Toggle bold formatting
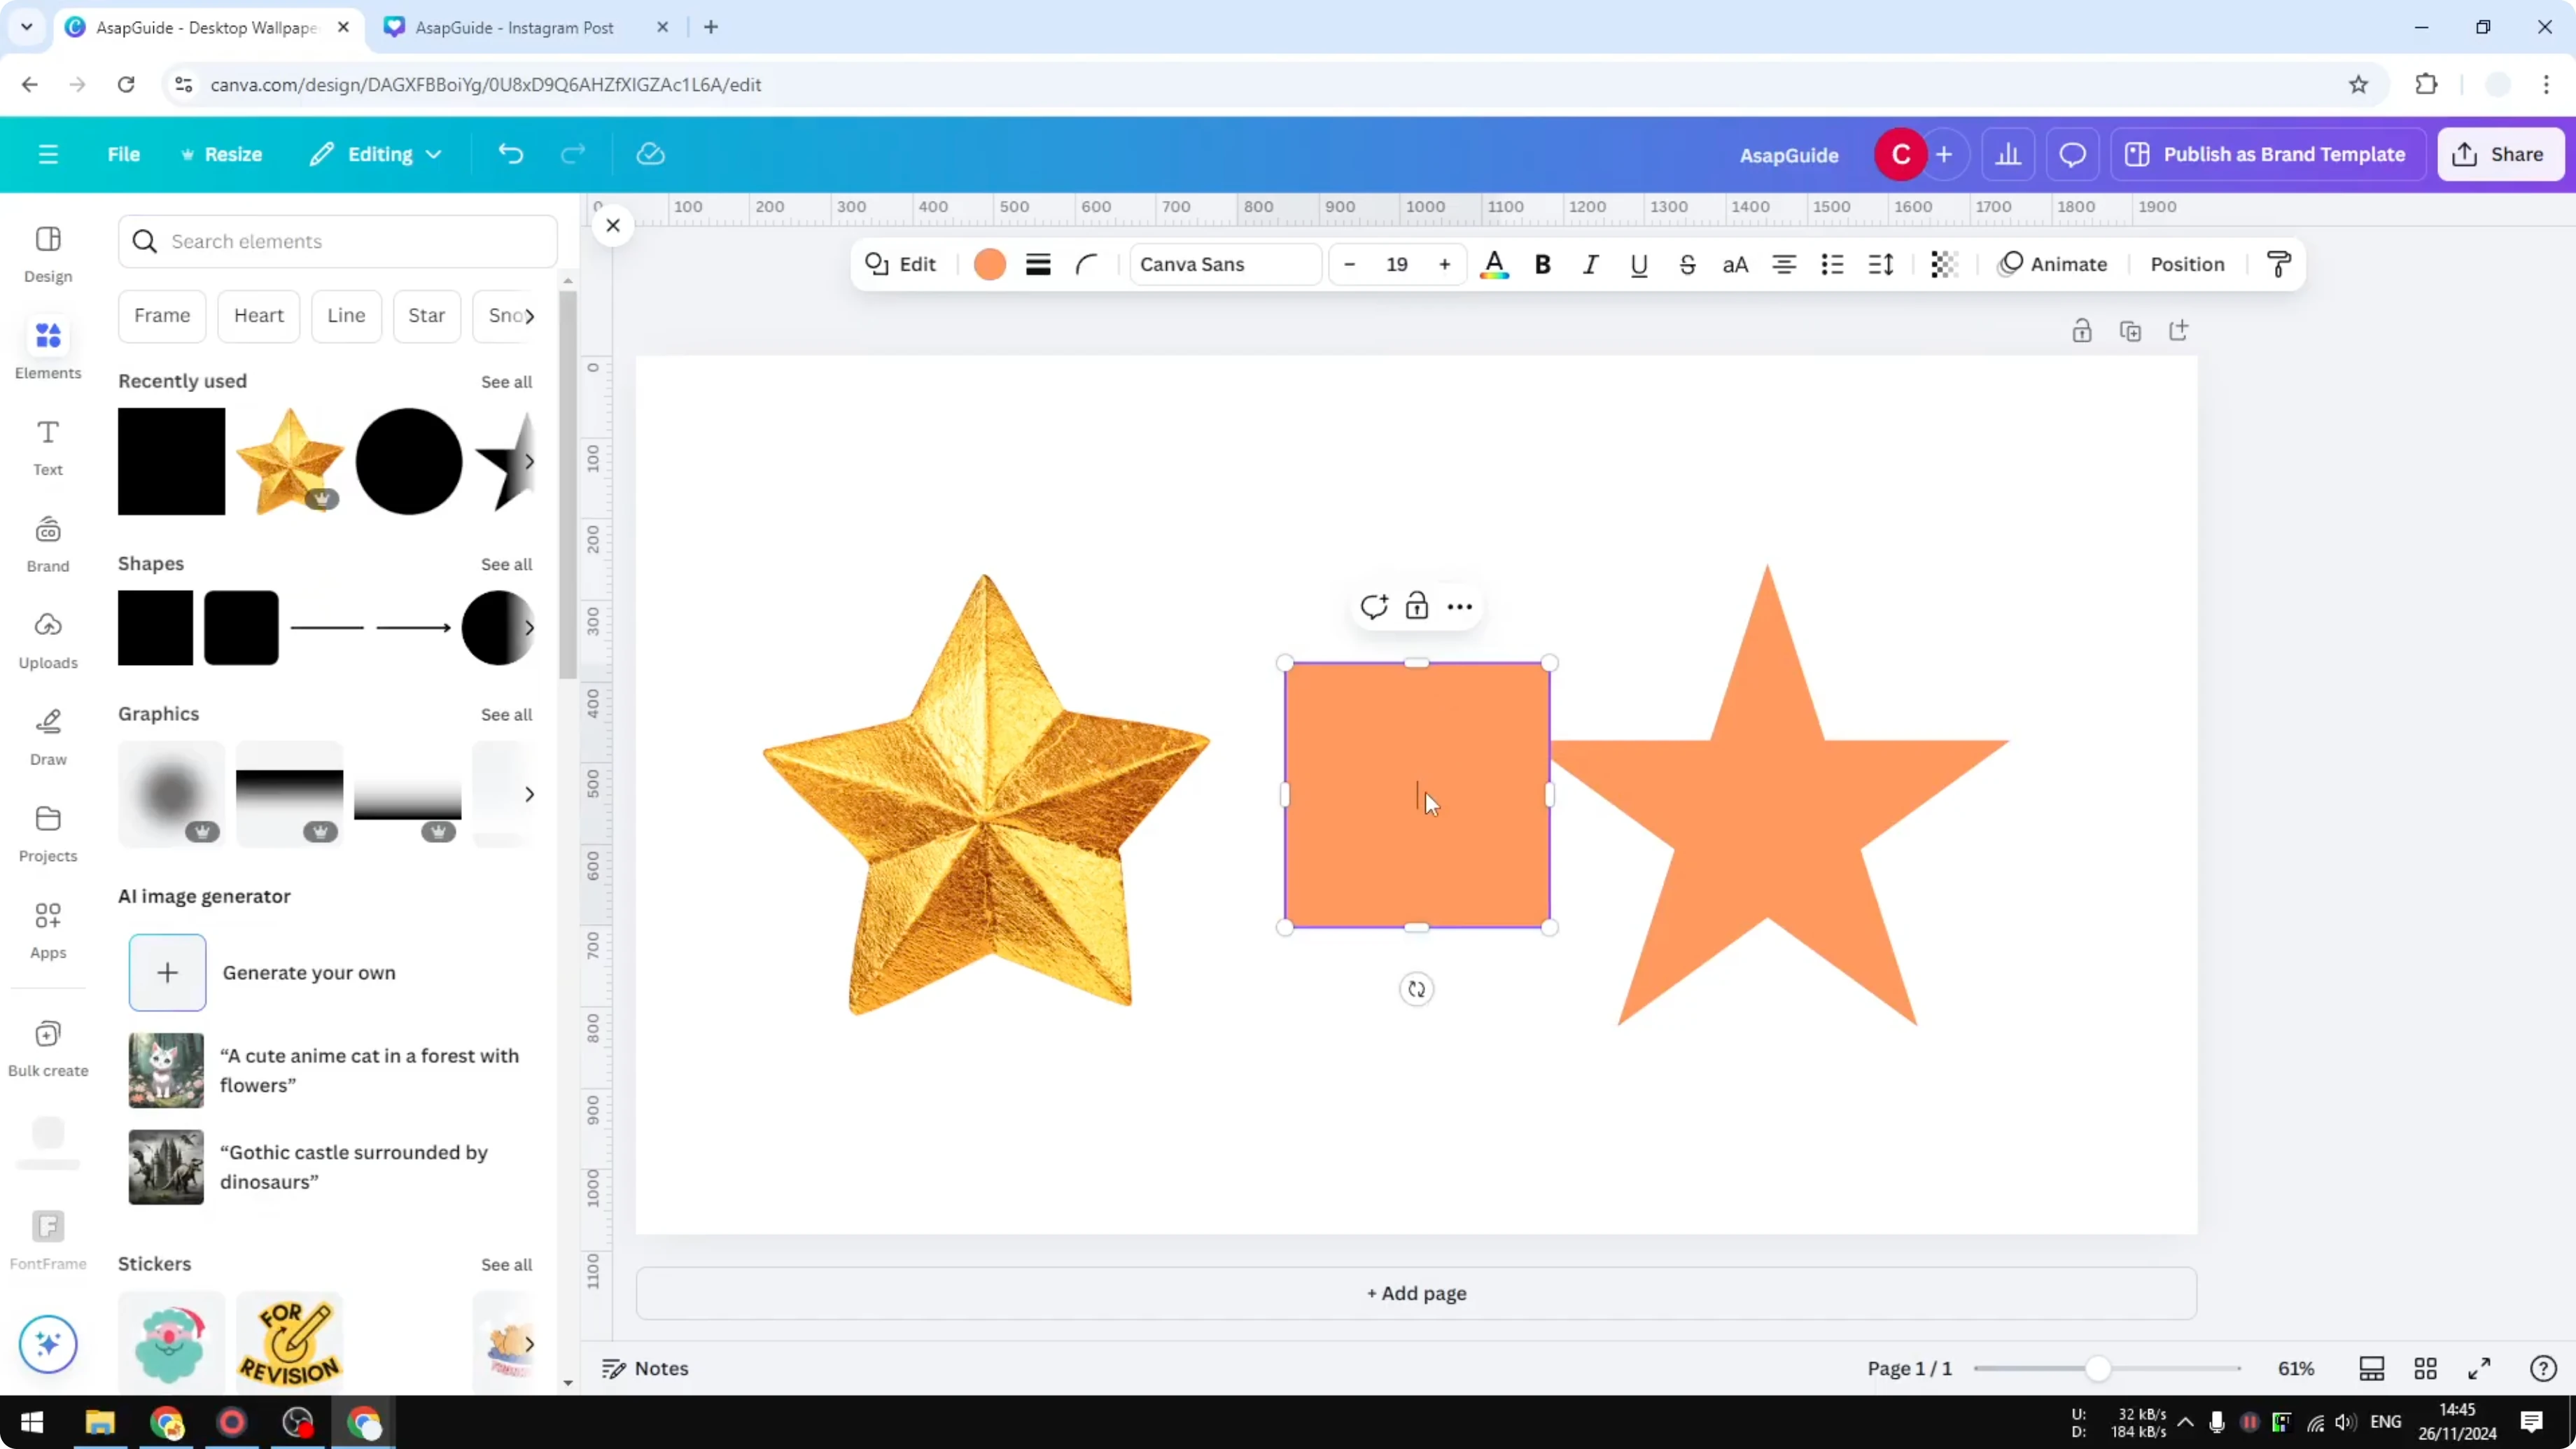 click(x=1542, y=264)
